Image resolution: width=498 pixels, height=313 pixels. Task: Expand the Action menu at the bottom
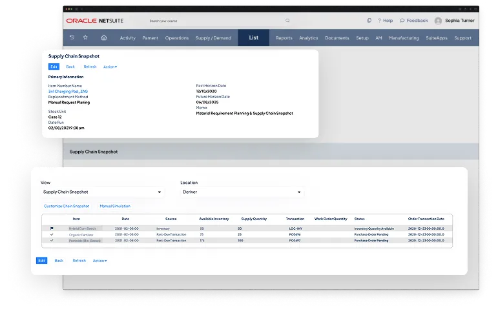(x=99, y=261)
